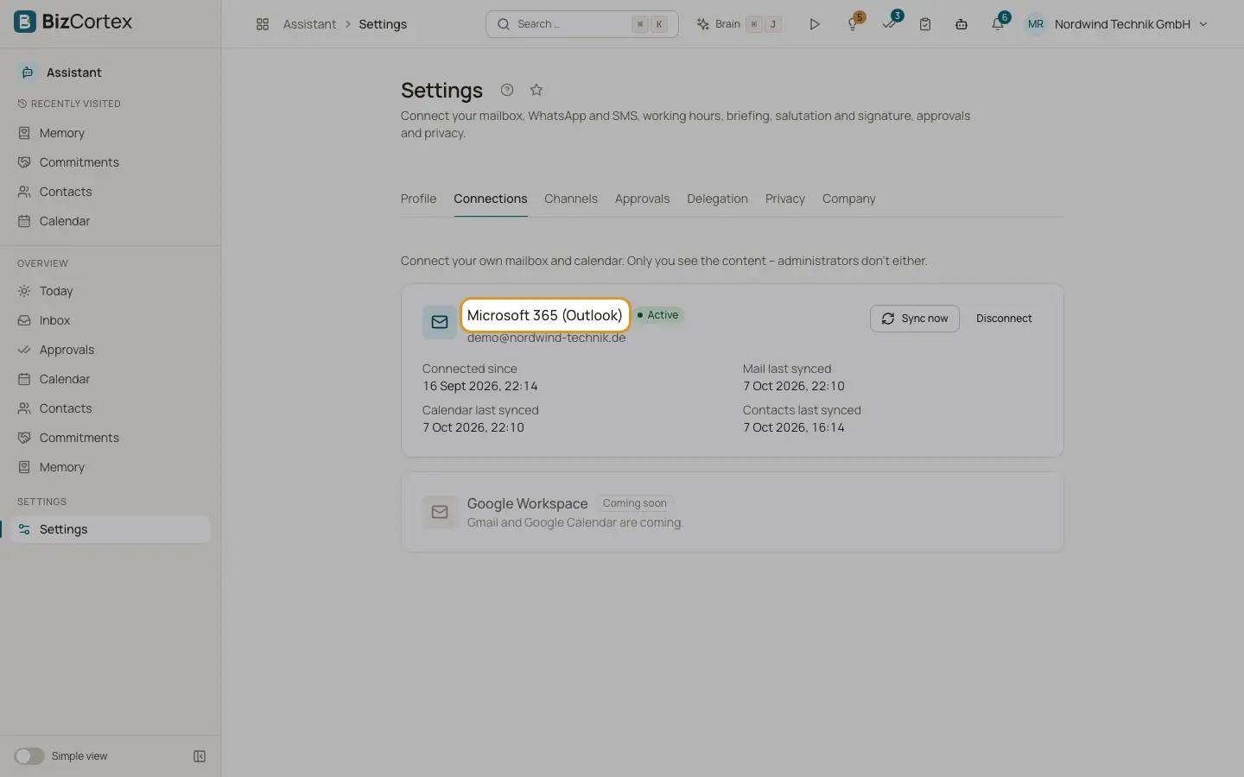Open Approvals in the sidebar Overview section
Viewport: 1244px width, 777px height.
click(111, 350)
